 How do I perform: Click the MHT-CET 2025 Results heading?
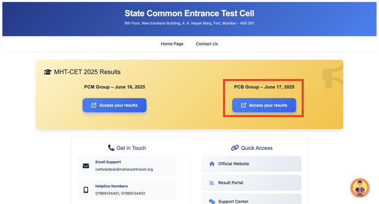tap(87, 72)
